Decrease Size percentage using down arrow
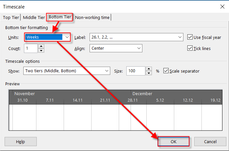 click(x=149, y=73)
